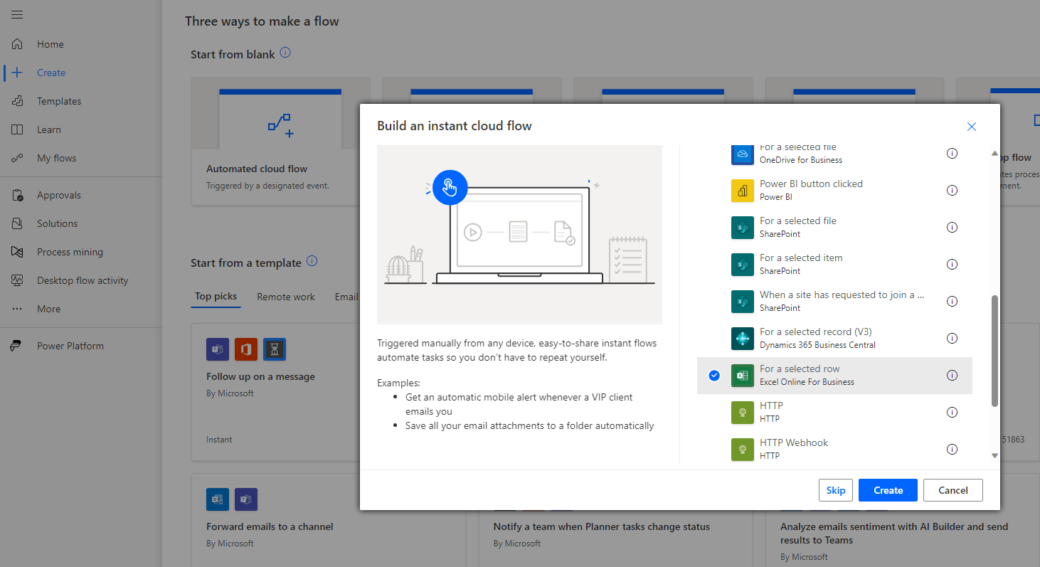The height and width of the screenshot is (567, 1040).
Task: Click the HTTP trigger icon
Action: tap(743, 413)
